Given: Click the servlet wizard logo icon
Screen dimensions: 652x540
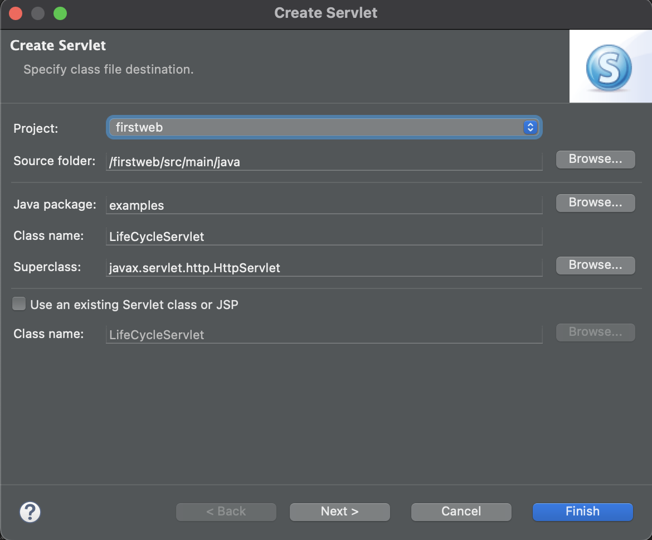Looking at the screenshot, I should [609, 68].
